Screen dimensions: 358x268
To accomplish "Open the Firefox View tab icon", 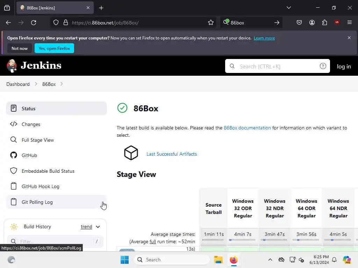I will click(x=7, y=8).
